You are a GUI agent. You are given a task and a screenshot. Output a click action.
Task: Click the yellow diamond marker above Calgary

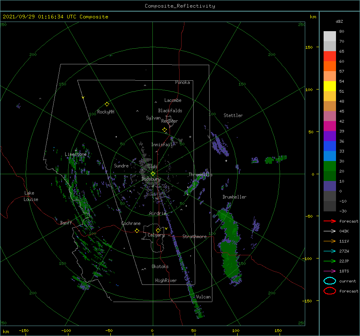(x=158, y=230)
